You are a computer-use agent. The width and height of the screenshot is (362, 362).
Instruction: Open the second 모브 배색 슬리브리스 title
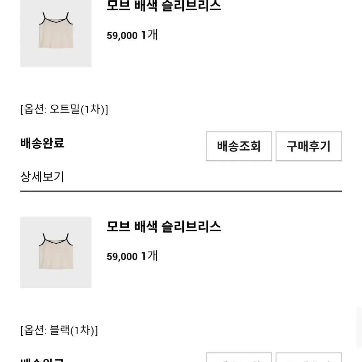coord(164,226)
